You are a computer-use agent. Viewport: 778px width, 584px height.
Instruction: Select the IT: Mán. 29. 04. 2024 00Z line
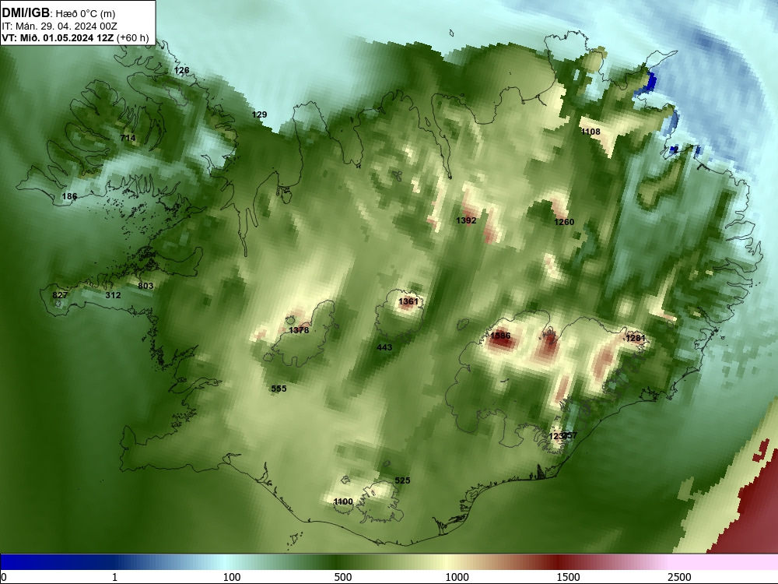click(x=60, y=26)
